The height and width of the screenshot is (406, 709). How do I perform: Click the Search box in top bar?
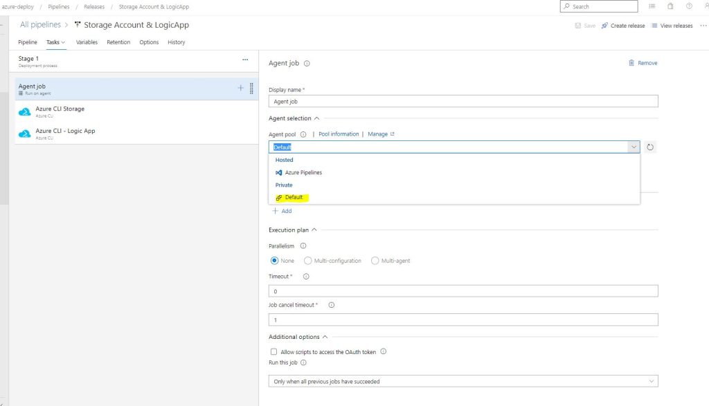pos(599,6)
